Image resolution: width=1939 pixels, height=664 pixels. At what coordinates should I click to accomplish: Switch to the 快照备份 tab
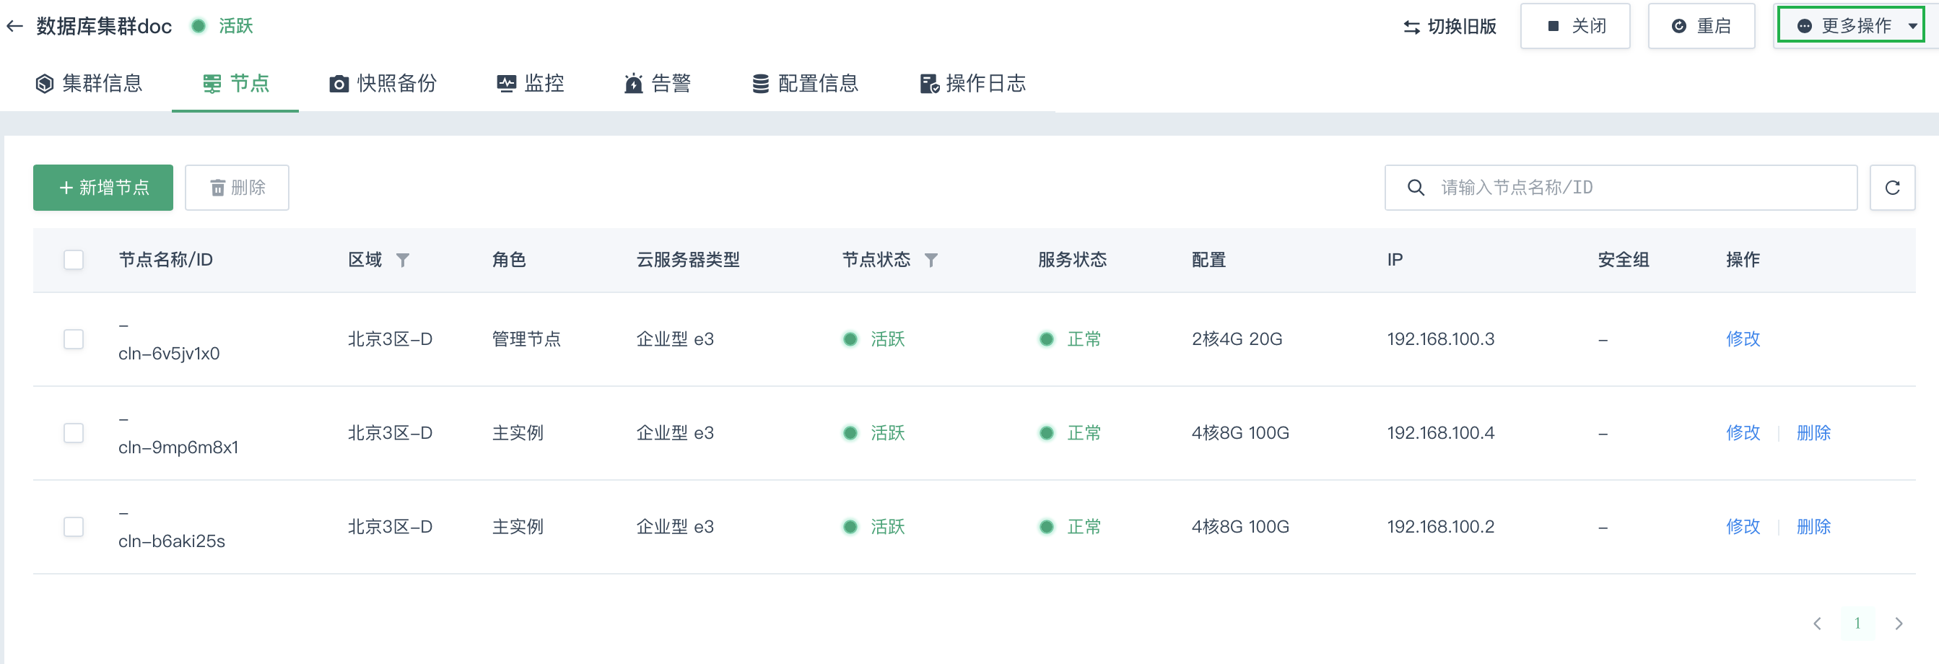click(383, 84)
